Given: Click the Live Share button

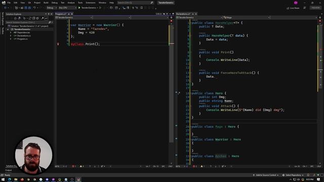Looking at the screenshot, I should coord(293,8).
